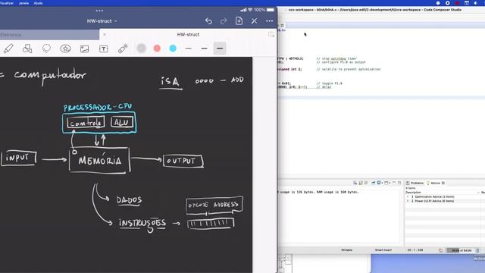Click the Smart Insert status entry

pyautogui.click(x=383, y=250)
